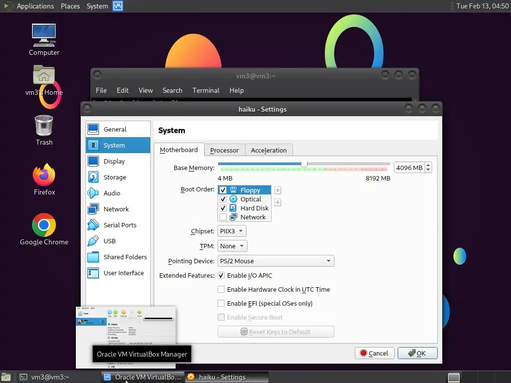Select System category in sidebar

click(x=118, y=145)
